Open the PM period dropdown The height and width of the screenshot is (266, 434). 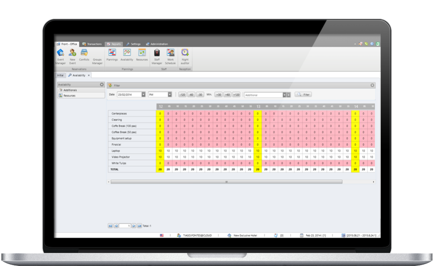coord(170,94)
